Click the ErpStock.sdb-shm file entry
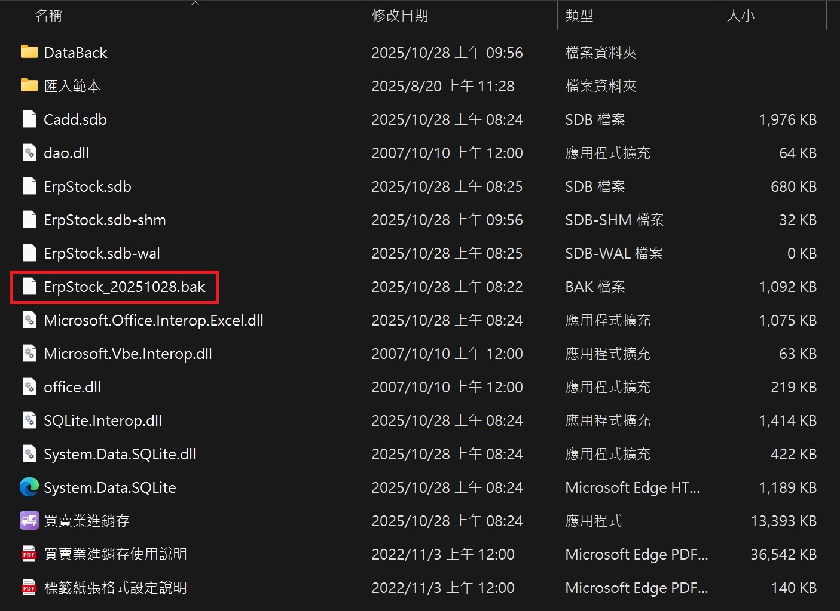The width and height of the screenshot is (840, 611). click(x=105, y=219)
